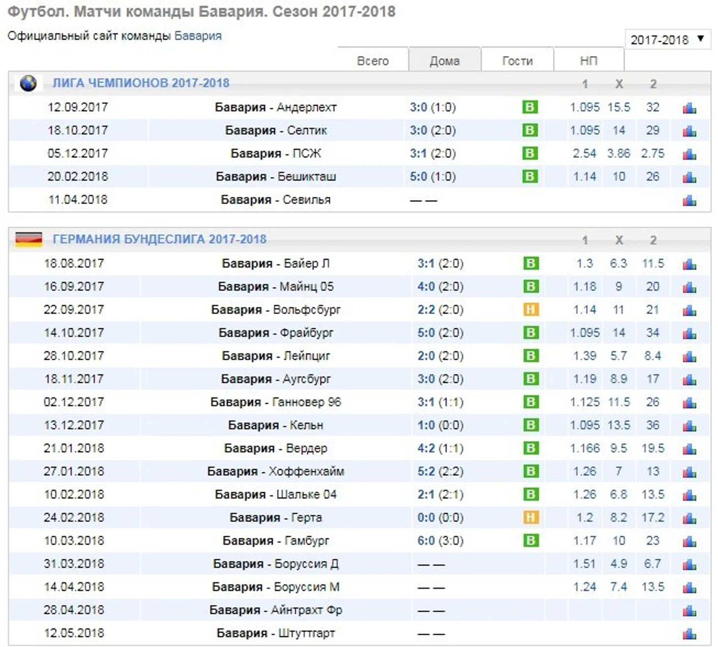The height and width of the screenshot is (647, 718).
Task: Open the 2017-2018 season dropdown
Action: tap(667, 39)
